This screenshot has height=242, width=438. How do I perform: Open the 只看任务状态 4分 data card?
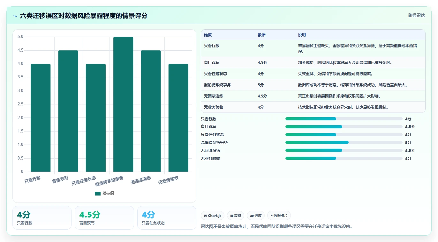[167, 218]
